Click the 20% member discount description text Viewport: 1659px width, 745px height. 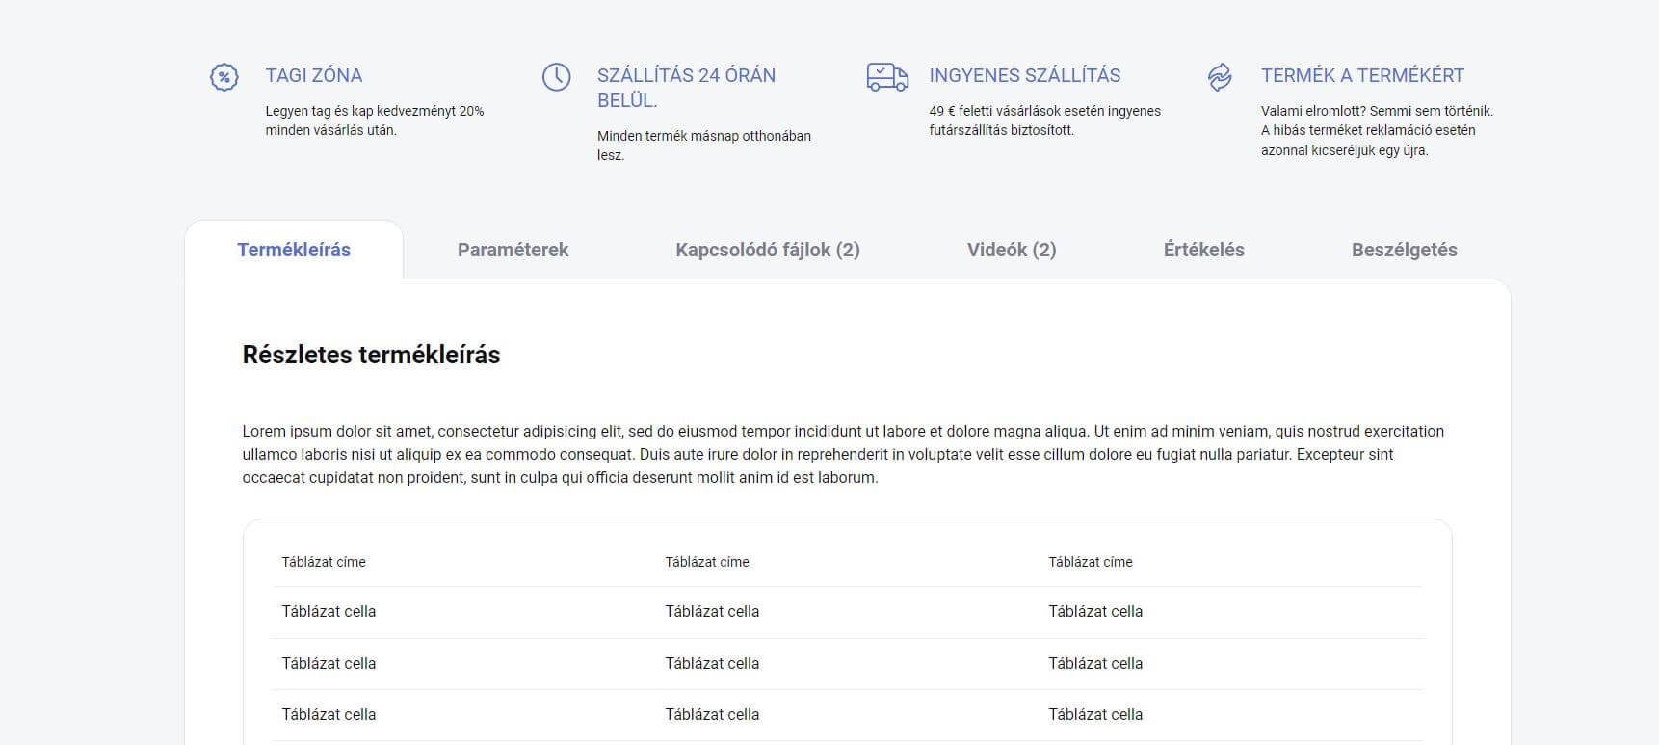point(375,120)
